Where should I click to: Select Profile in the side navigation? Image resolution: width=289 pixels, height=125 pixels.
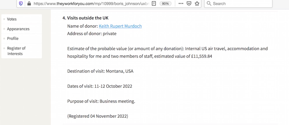pos(13,38)
